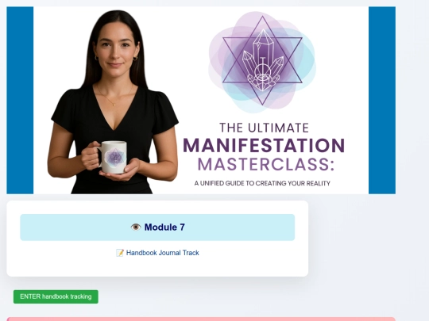The width and height of the screenshot is (429, 321).
Task: Click THE ULTIMATE text in the banner
Action: coord(264,128)
